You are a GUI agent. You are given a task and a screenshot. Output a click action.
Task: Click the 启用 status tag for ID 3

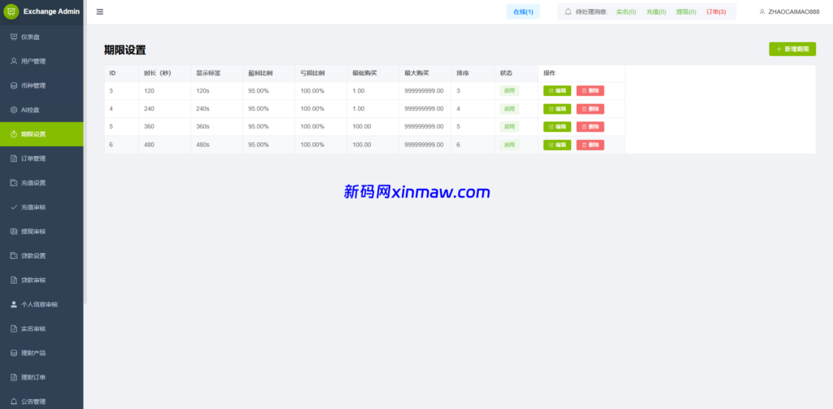509,91
